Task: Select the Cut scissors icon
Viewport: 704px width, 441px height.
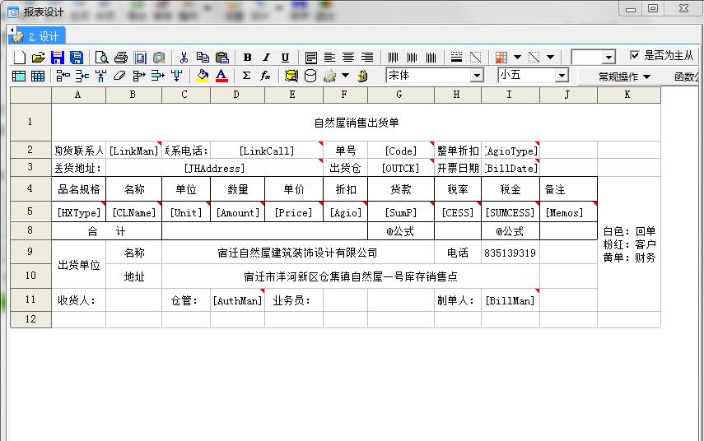Action: (184, 58)
